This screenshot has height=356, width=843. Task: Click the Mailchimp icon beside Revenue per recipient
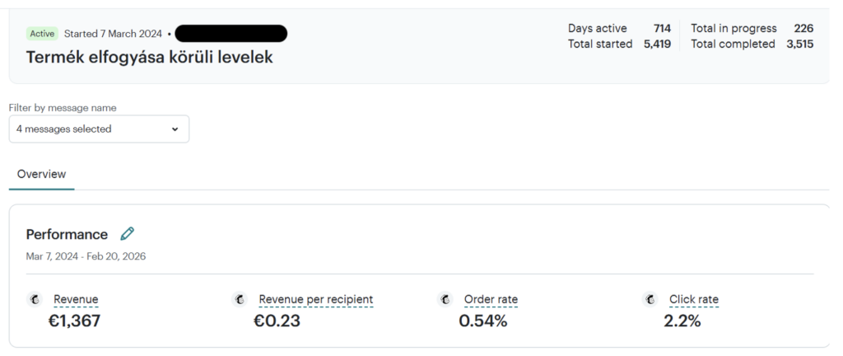tap(240, 299)
